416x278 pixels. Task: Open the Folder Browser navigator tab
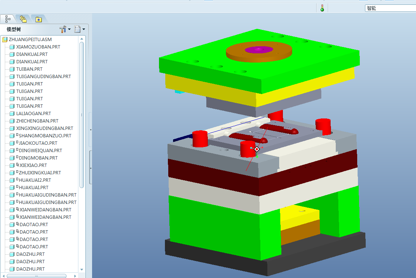click(23, 19)
